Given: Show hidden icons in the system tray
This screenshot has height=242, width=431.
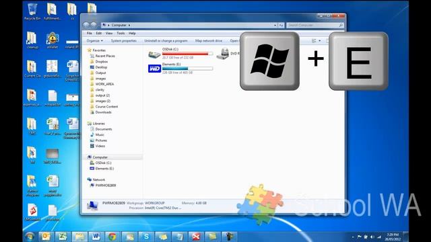Looking at the screenshot, I should coord(353,237).
